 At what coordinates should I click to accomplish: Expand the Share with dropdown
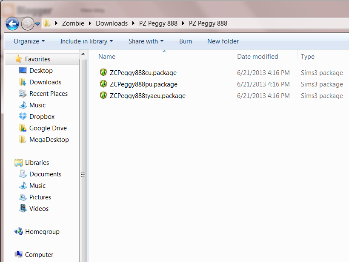[146, 41]
